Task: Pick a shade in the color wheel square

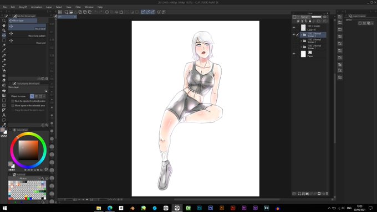Action: point(28,151)
